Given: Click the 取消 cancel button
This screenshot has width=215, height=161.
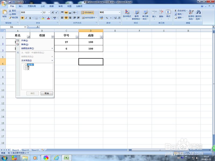Looking at the screenshot, I should [47, 93].
